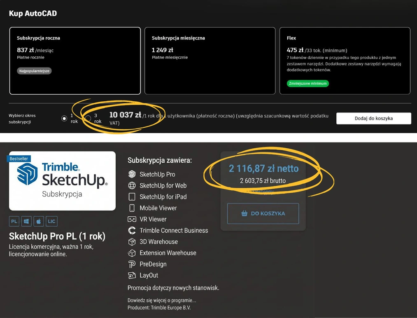Click the Trimble SketchUp product thumbnail
Screen dimensions: 417x318
62,181
